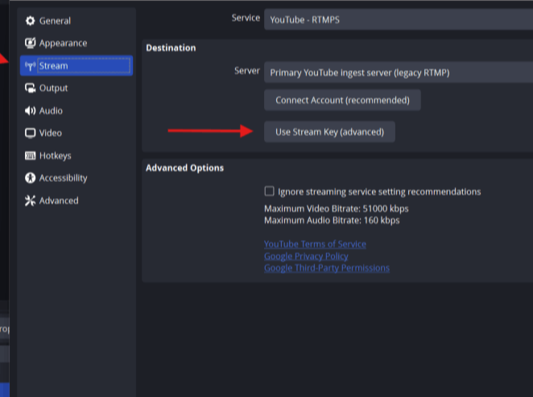Expand the Server ingest server dropdown
Viewport: 533px width, 397px height.
tap(399, 72)
